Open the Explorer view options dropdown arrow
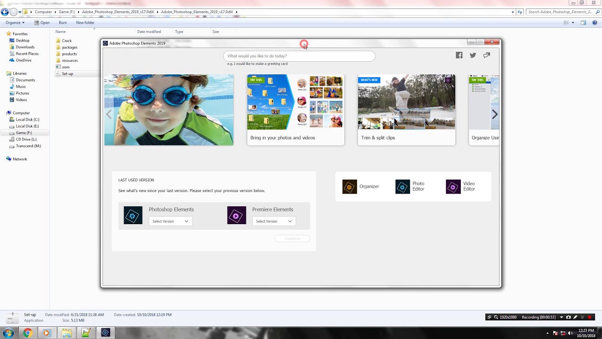This screenshot has height=339, width=602. click(573, 23)
